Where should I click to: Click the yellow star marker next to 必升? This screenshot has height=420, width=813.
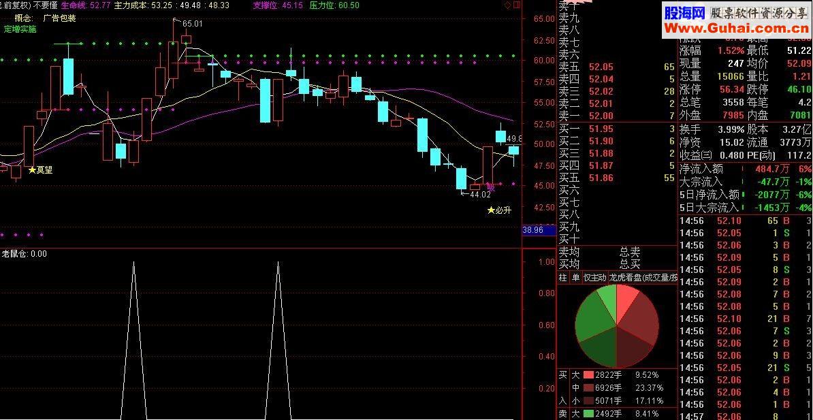click(x=490, y=210)
